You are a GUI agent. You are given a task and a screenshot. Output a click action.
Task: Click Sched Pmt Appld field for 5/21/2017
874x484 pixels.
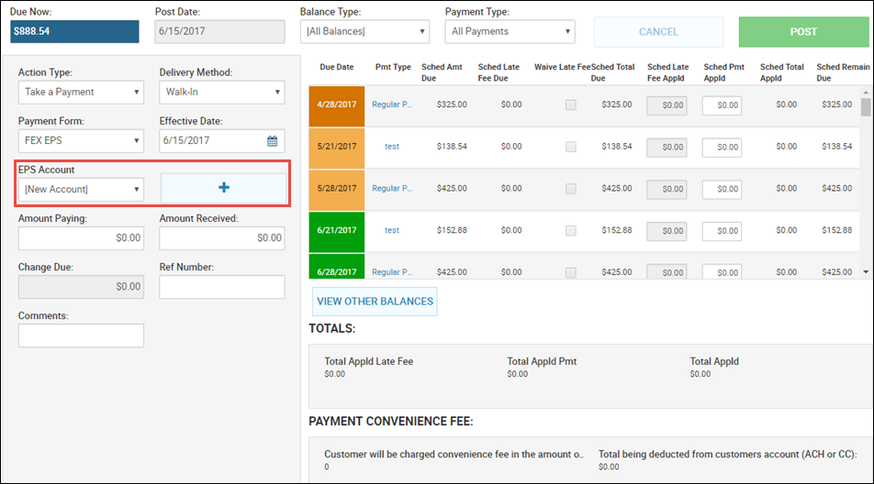722,148
